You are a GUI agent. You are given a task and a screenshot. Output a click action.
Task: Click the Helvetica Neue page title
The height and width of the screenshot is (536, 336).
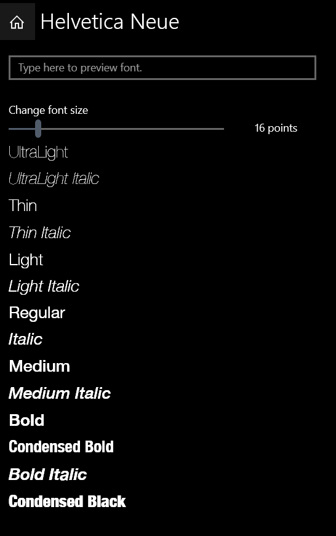pos(110,22)
